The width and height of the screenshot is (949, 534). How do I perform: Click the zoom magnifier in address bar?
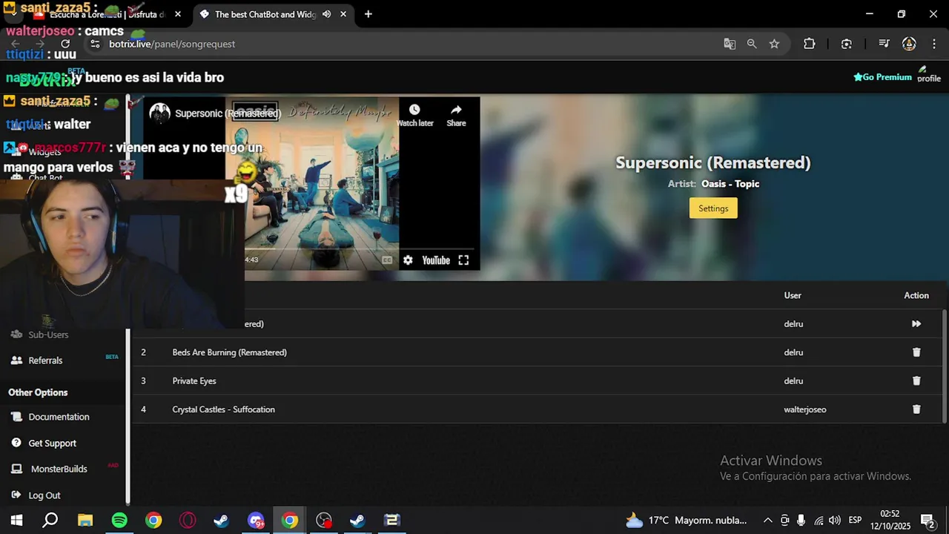pyautogui.click(x=752, y=44)
